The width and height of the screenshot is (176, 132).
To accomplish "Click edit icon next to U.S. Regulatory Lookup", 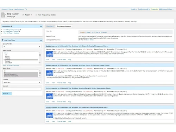I will (x=19, y=31).
